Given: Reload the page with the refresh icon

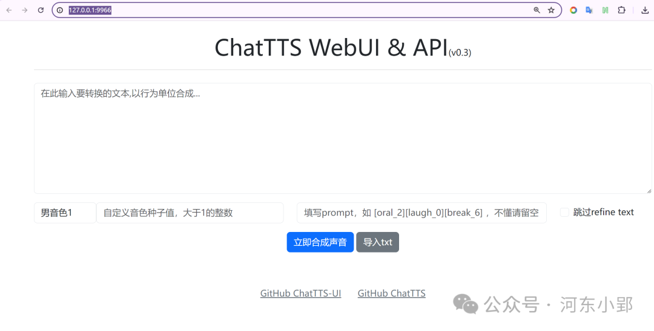Looking at the screenshot, I should pyautogui.click(x=41, y=10).
